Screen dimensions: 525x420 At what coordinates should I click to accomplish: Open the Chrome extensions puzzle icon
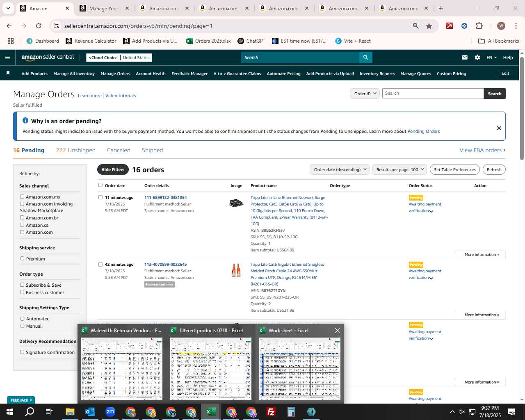click(479, 26)
